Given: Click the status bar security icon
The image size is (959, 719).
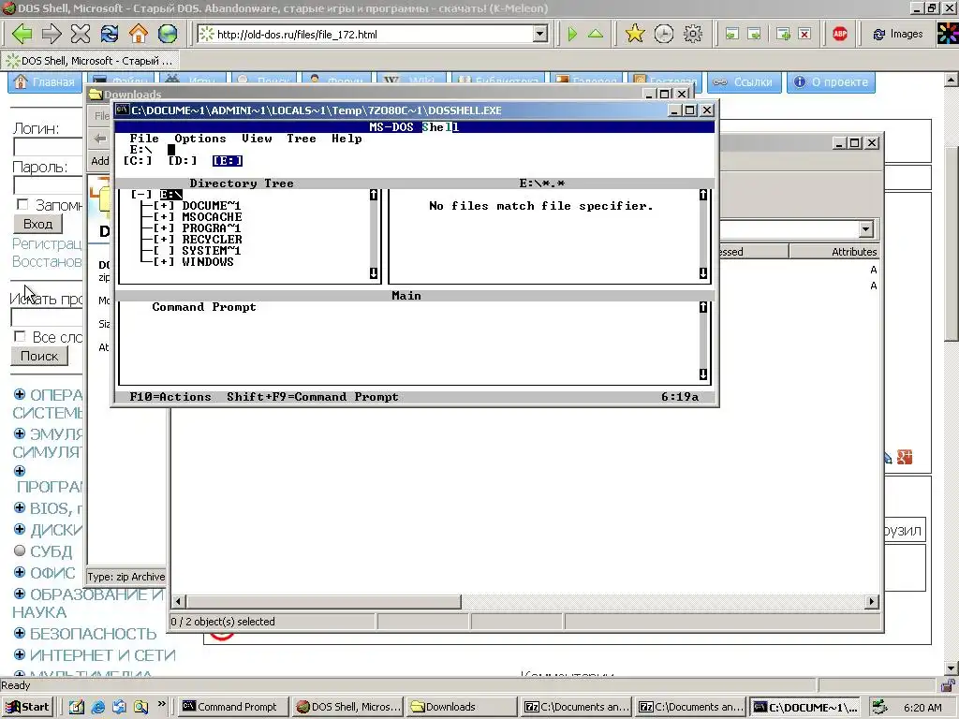Looking at the screenshot, I should click(948, 685).
